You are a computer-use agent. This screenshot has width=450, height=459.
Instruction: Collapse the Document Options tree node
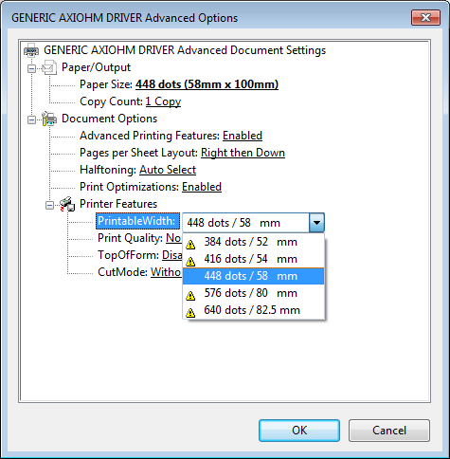(31, 119)
